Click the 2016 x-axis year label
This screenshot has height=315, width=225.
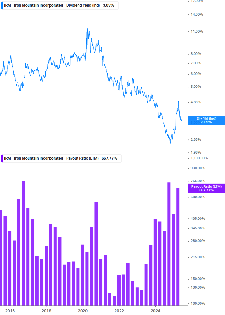point(10,311)
